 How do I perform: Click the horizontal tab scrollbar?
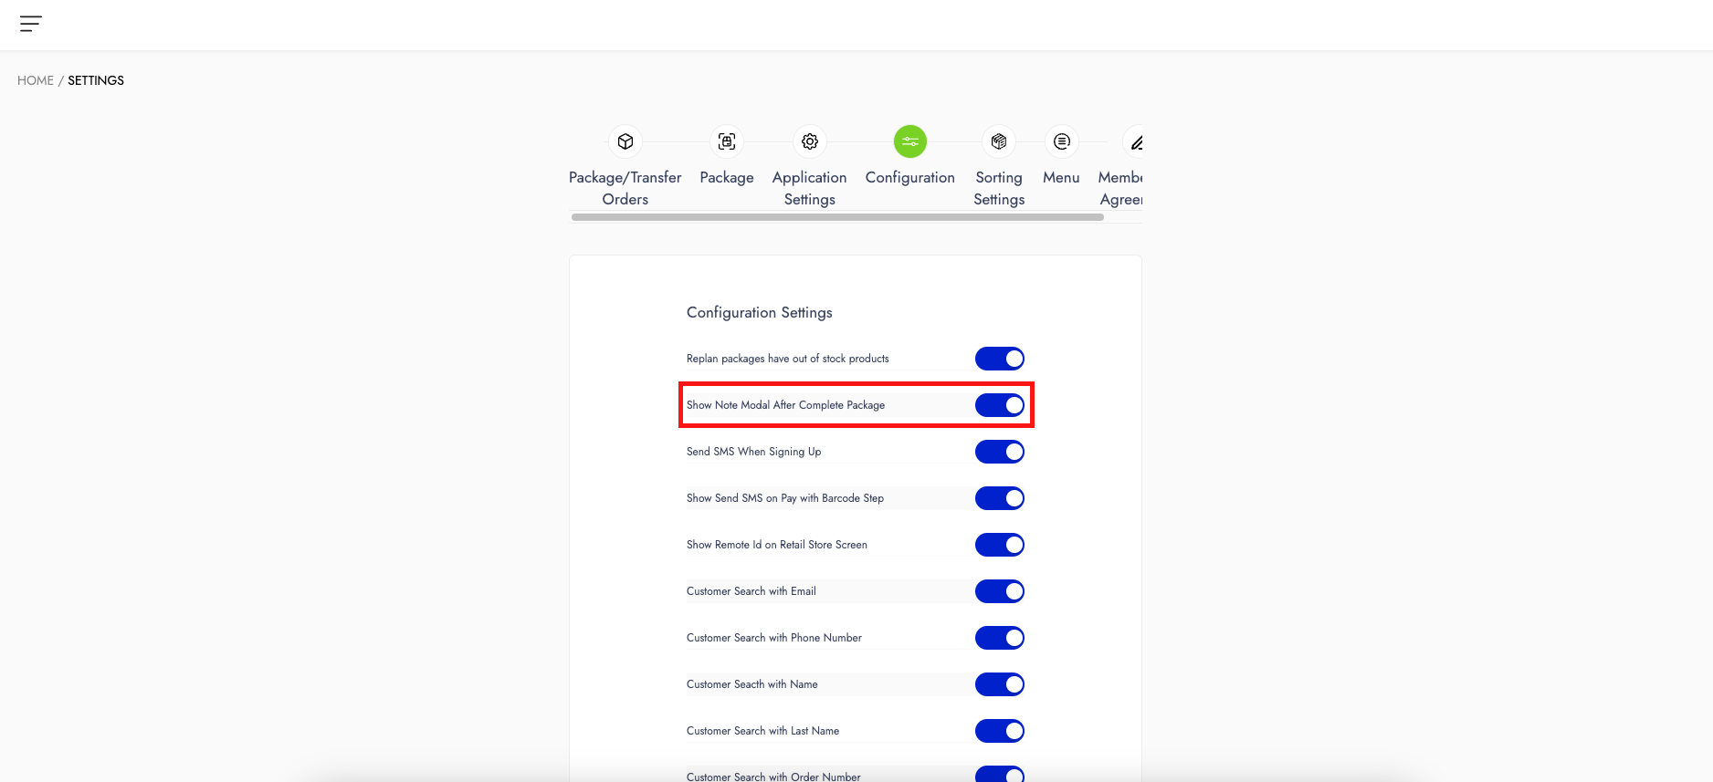tap(837, 217)
